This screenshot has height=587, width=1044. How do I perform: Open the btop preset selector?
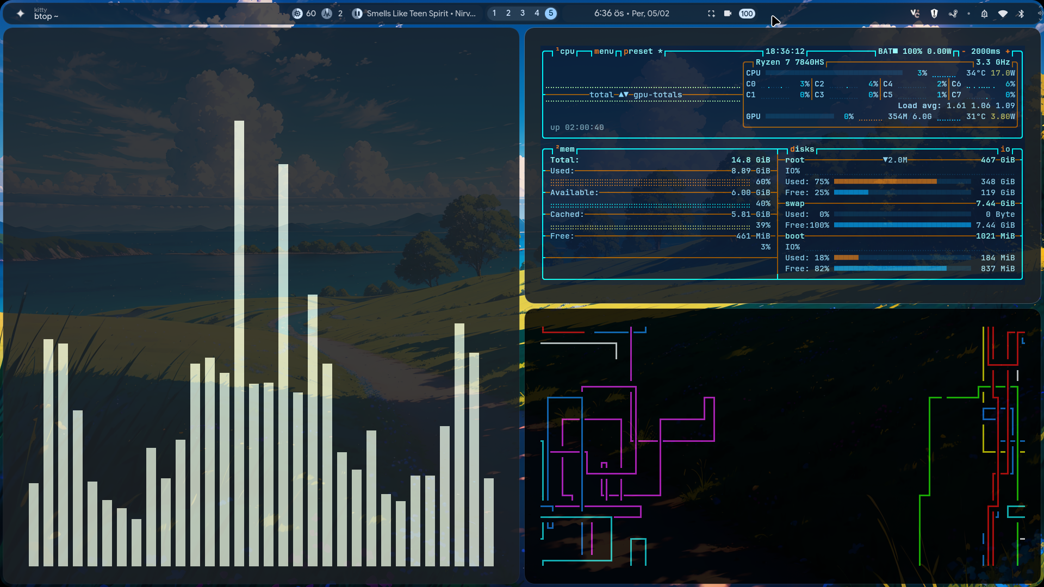tap(638, 52)
